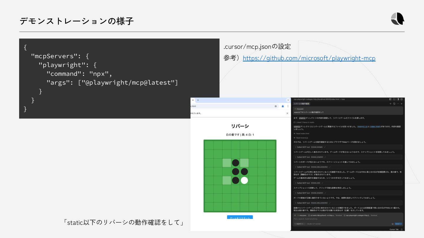424x238 pixels.
Task: Click the bottom-left highlighted valid-move square
Action: click(227, 180)
